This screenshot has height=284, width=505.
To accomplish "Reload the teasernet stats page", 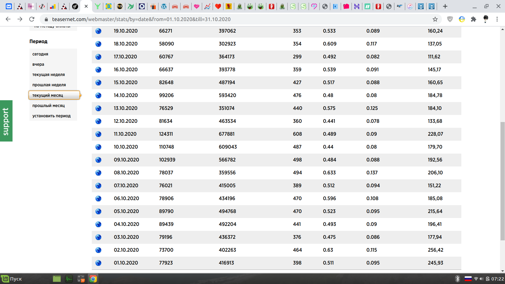I will 32,19.
